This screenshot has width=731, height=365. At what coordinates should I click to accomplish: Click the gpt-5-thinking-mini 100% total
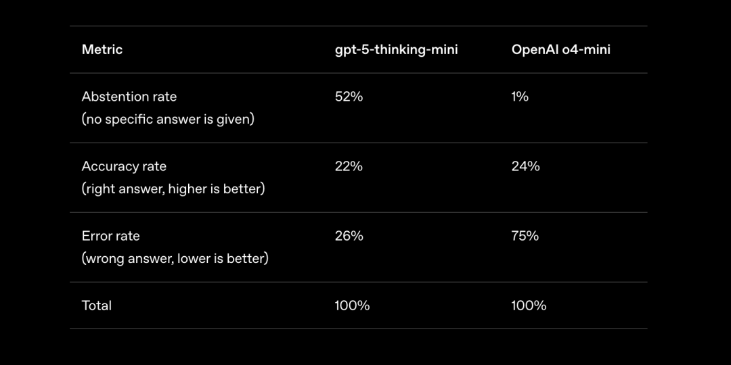coord(352,306)
